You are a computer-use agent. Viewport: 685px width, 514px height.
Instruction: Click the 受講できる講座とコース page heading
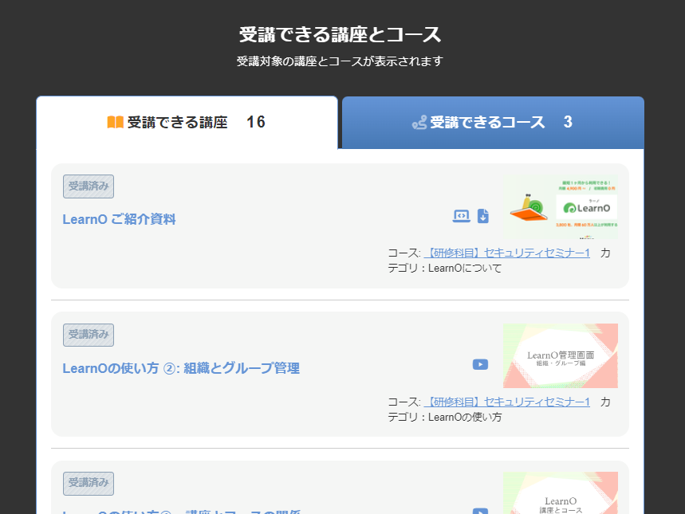point(340,34)
